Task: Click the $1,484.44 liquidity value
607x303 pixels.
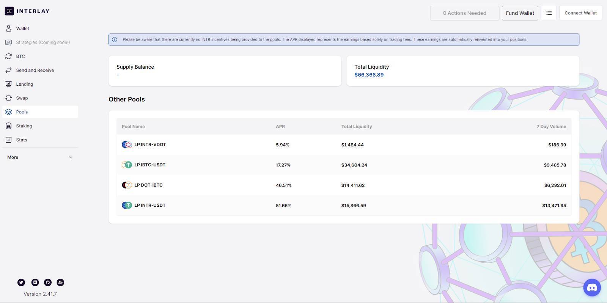Action: tap(352, 145)
